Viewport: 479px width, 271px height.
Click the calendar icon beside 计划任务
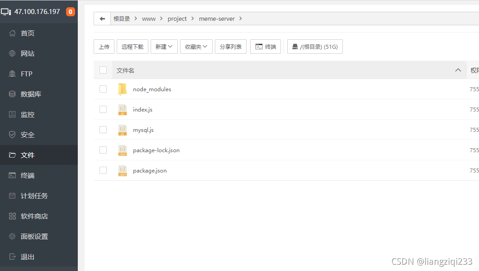point(12,196)
